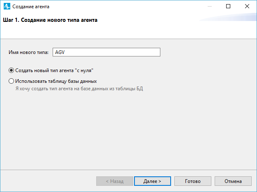
Task: Click the "с нуля" option label text
Action: point(84,70)
